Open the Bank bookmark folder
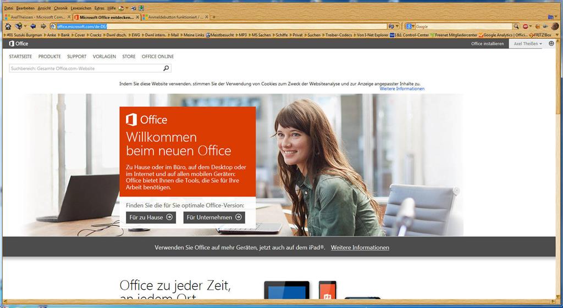 tap(64, 35)
